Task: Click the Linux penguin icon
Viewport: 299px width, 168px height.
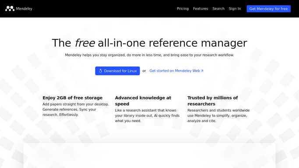Action: (100, 71)
